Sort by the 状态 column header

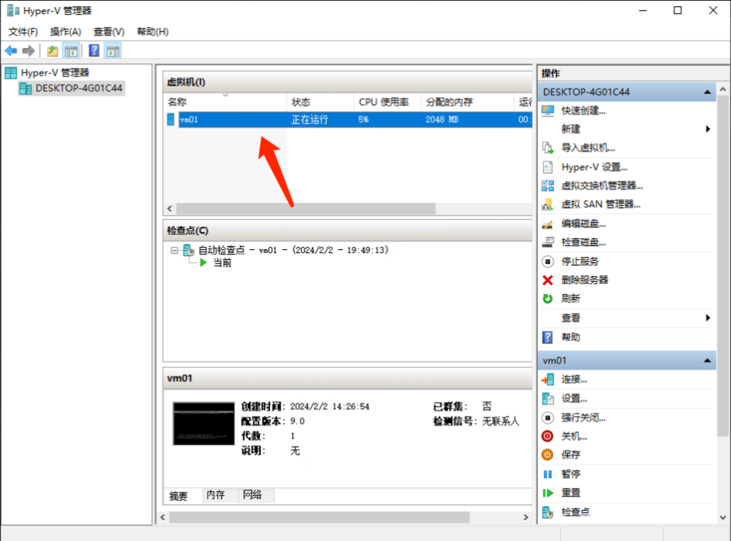click(320, 102)
